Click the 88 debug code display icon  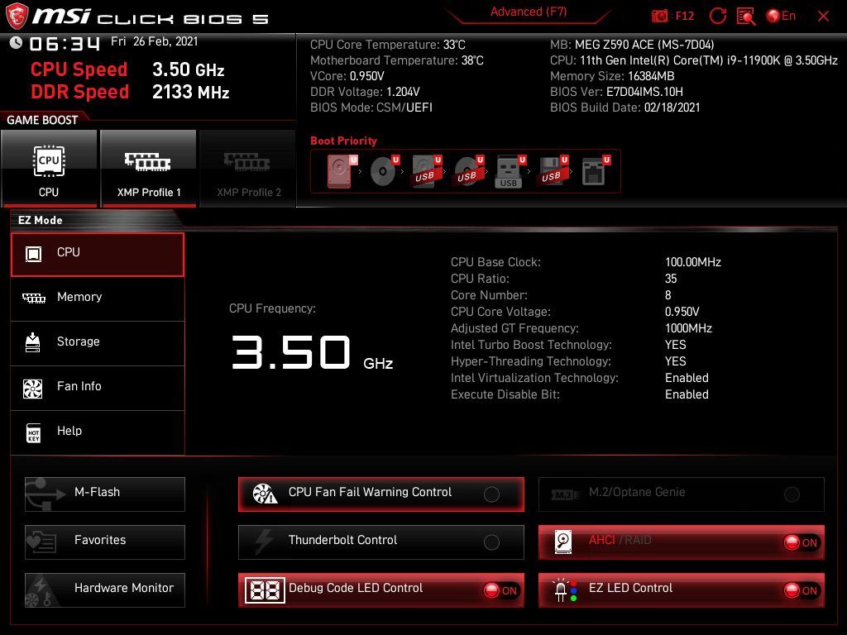coord(265,590)
